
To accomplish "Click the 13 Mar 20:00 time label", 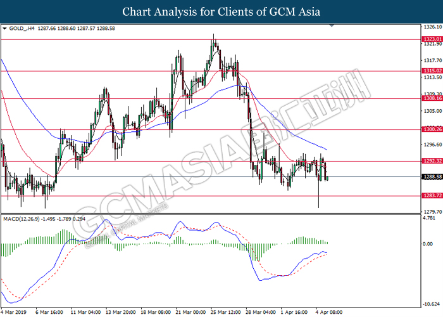I will click(x=121, y=312).
